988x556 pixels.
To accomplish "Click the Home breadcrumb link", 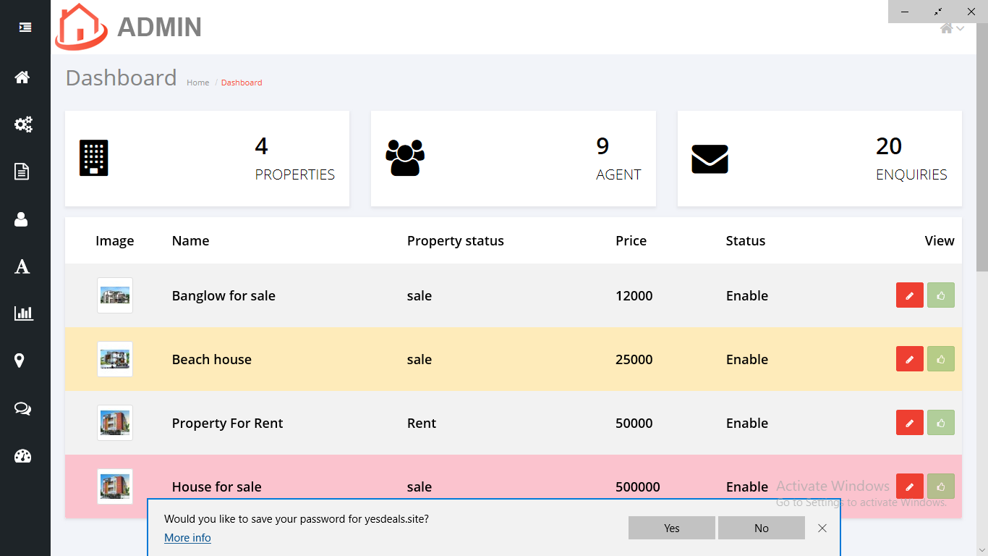I will (197, 83).
